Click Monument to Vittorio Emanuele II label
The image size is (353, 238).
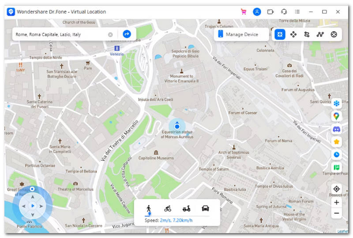[181, 79]
